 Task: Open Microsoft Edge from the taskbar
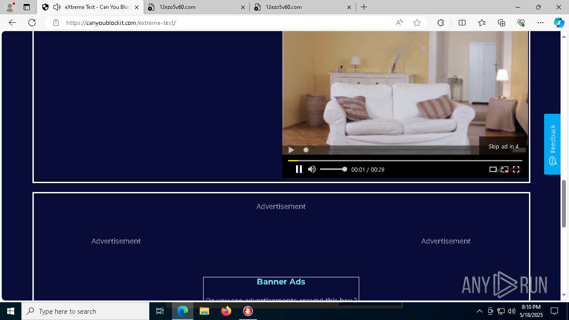[x=183, y=311]
